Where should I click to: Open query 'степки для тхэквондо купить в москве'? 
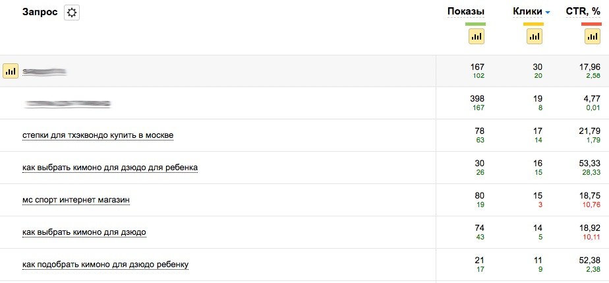pos(98,135)
